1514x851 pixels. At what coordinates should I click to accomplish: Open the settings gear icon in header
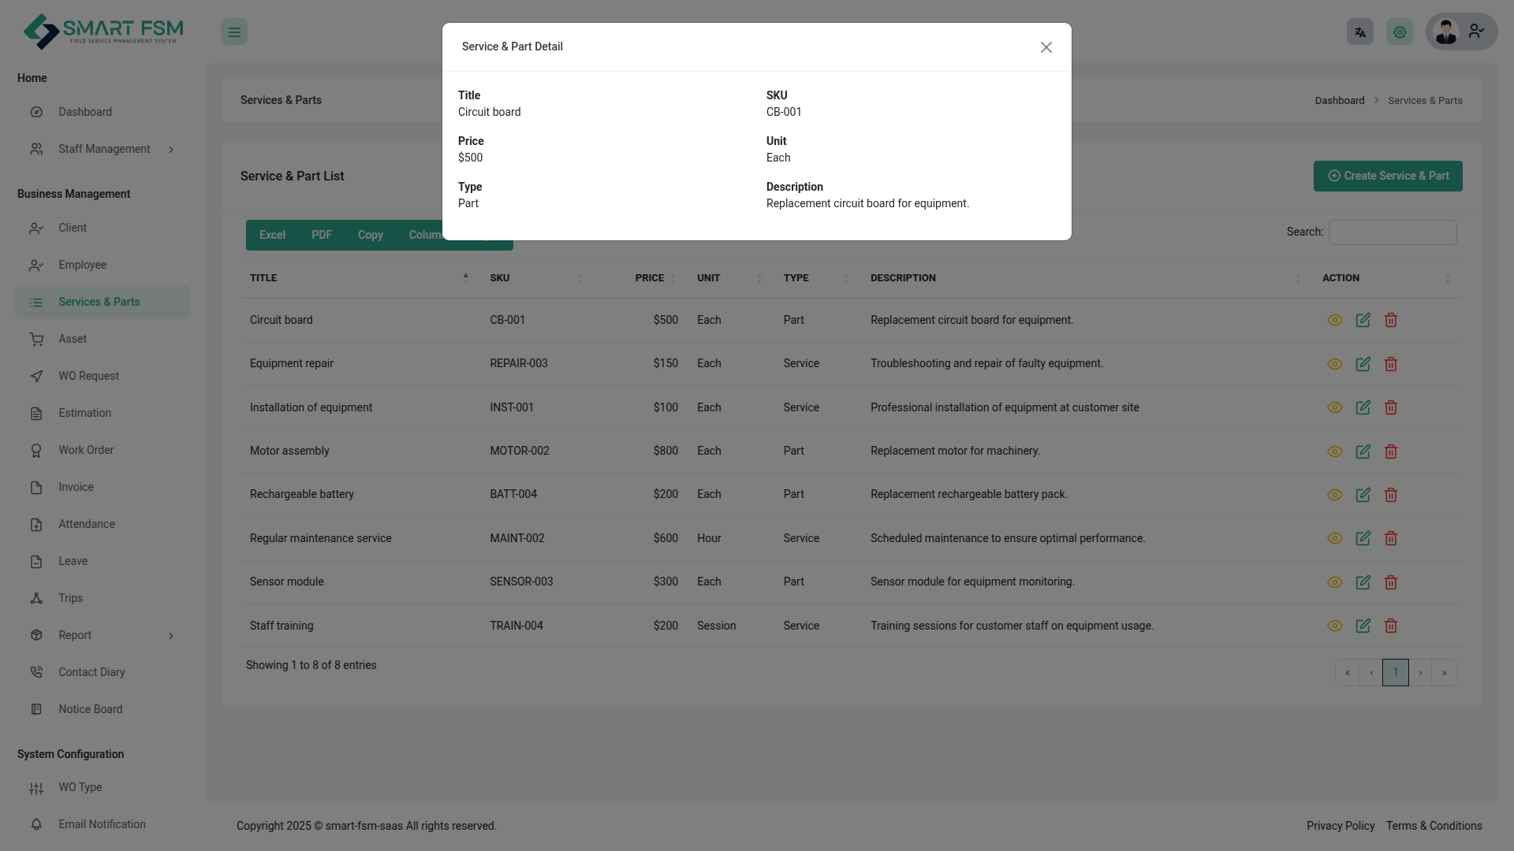coord(1400,32)
